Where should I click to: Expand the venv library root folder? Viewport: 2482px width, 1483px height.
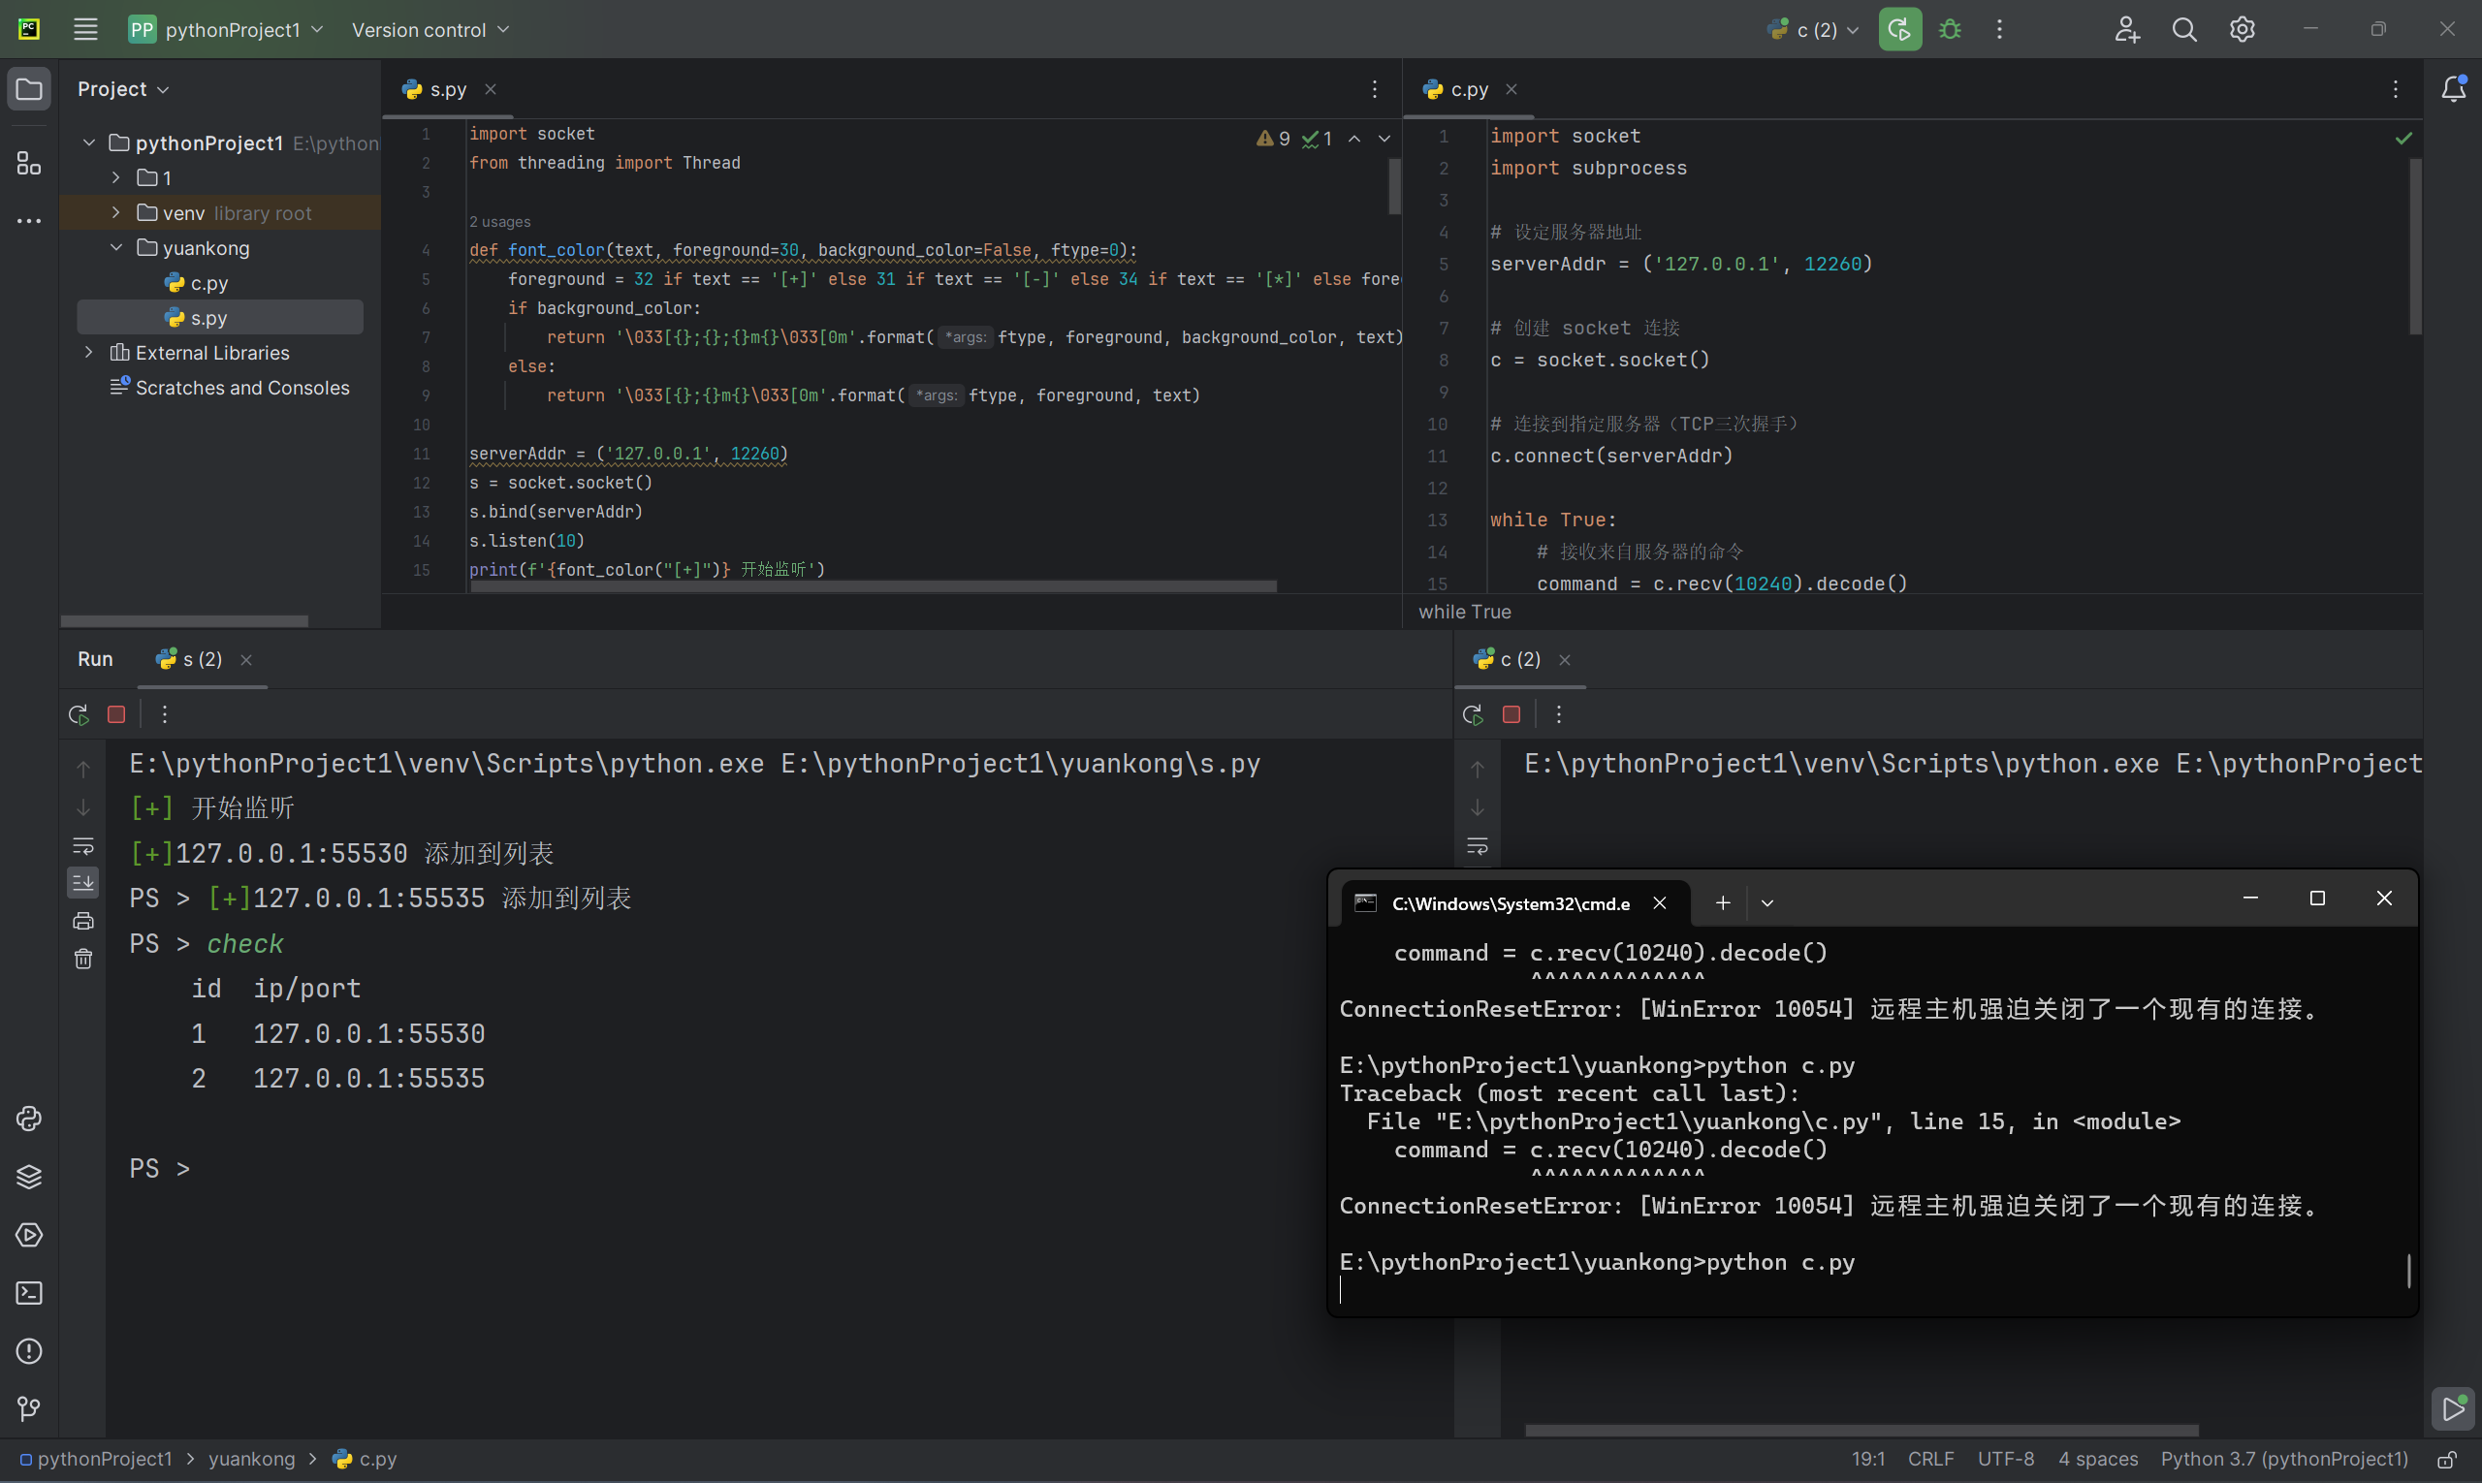[x=116, y=212]
